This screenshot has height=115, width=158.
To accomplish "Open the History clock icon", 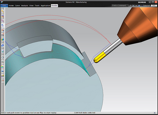I will point(3,57).
